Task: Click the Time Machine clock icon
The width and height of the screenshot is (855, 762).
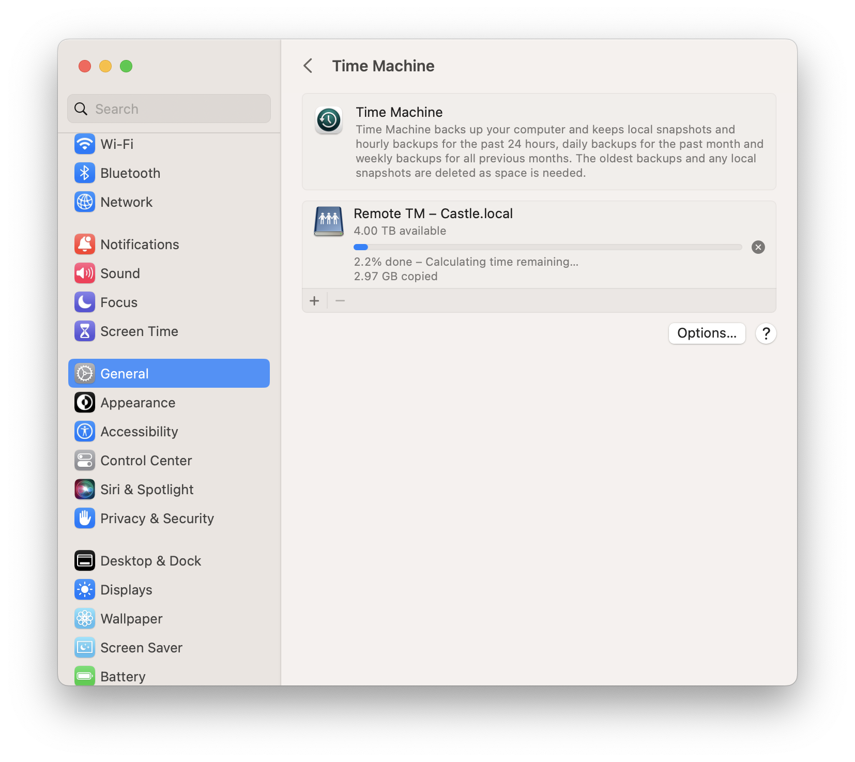Action: click(x=329, y=120)
